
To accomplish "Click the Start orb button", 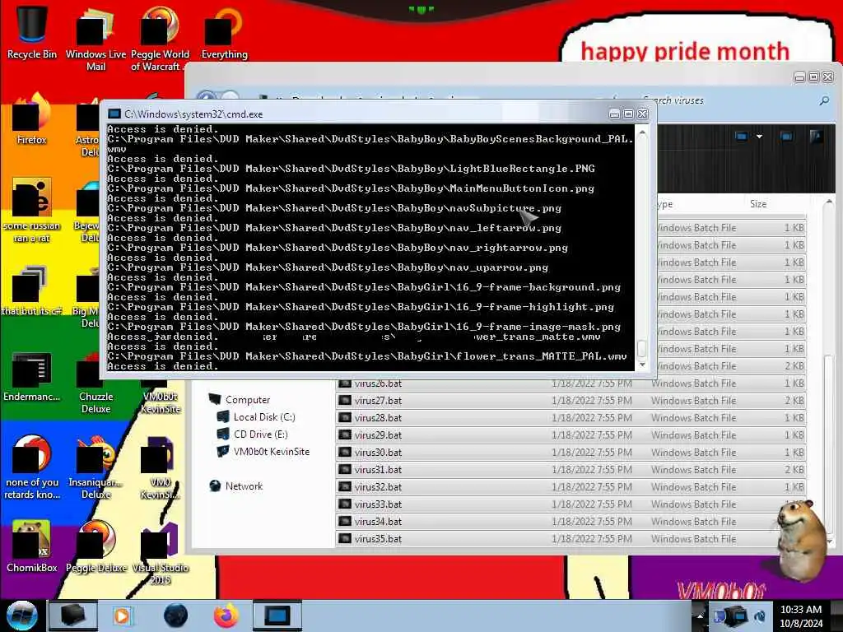I will click(x=22, y=616).
